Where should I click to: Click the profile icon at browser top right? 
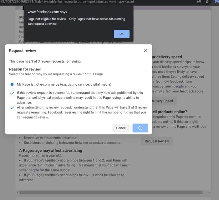coord(216,2)
